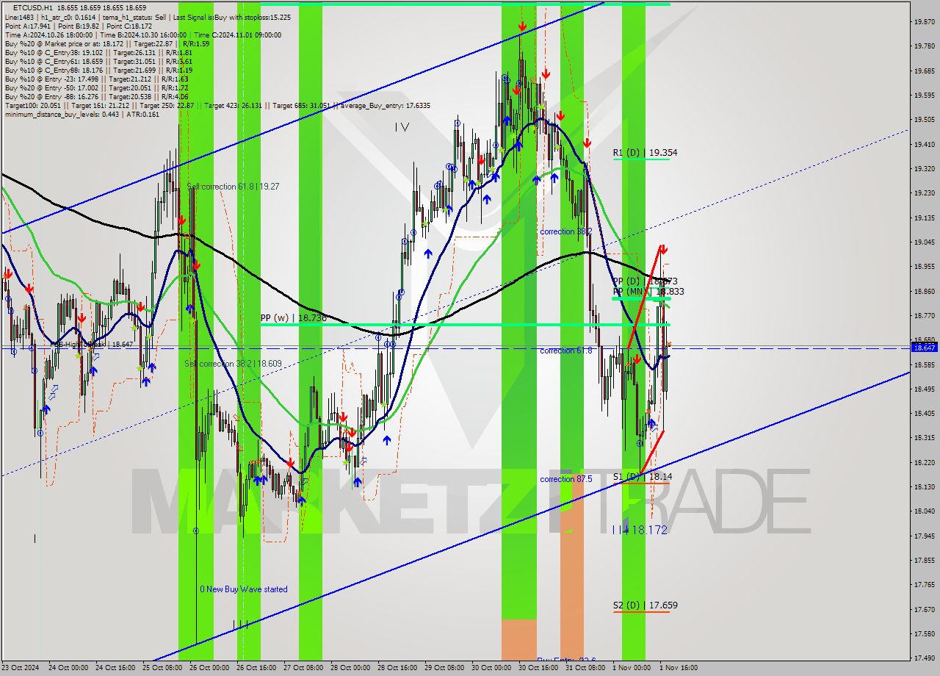This screenshot has width=940, height=676.
Task: Click the 'PP (w) | 18.736' weekly pivot label
Action: (292, 318)
